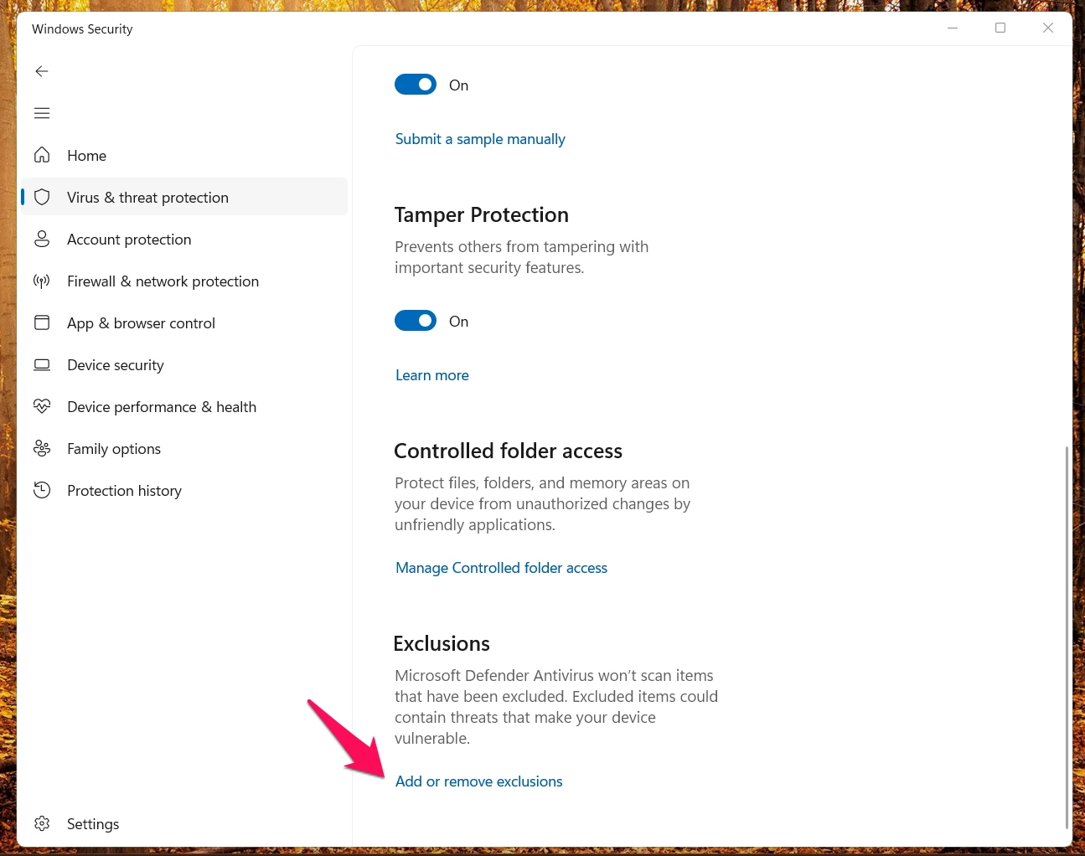
Task: Open Account protection section
Action: [x=129, y=240]
